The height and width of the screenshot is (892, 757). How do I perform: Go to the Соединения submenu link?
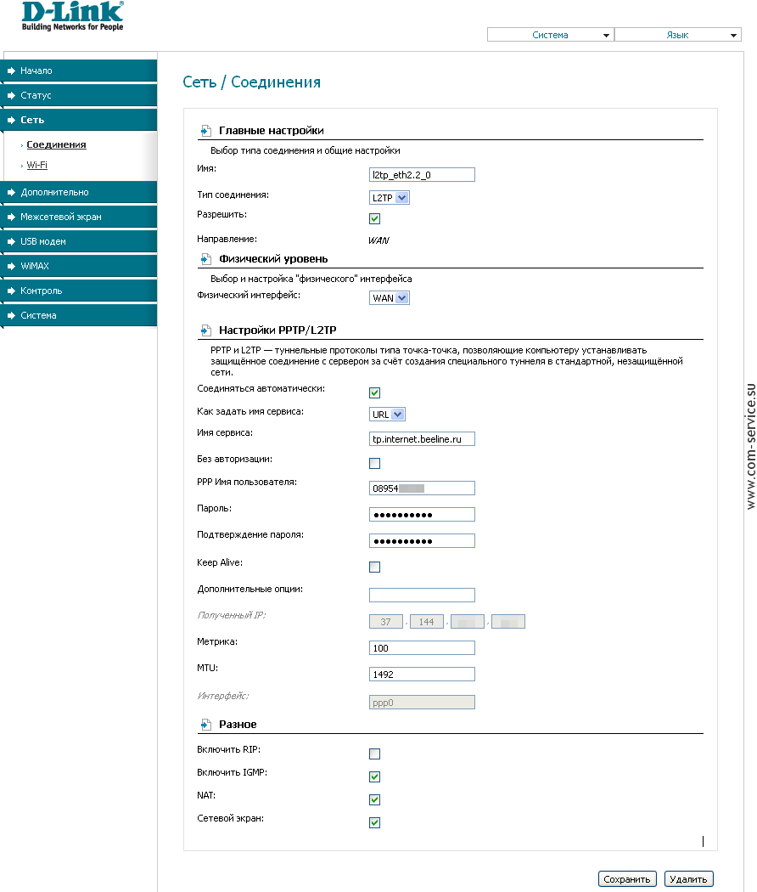56,144
